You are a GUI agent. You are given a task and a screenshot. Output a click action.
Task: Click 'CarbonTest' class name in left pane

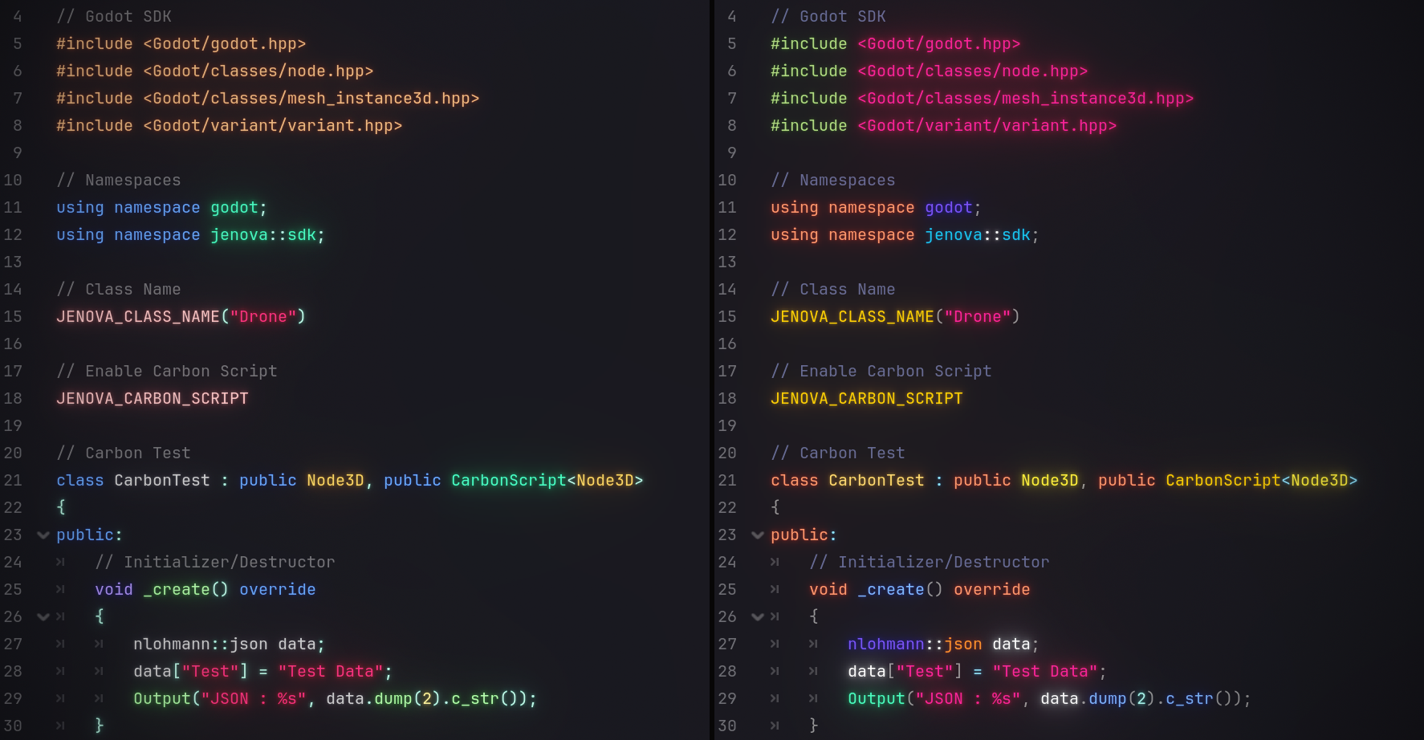(x=162, y=481)
